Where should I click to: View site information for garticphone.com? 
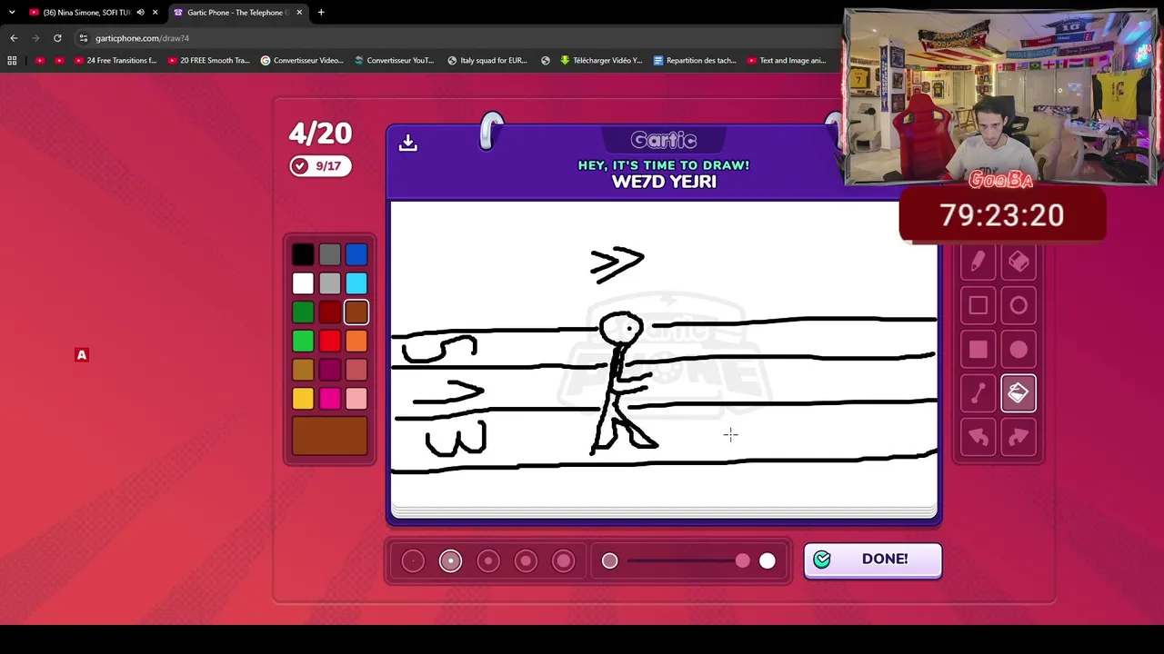(x=83, y=38)
